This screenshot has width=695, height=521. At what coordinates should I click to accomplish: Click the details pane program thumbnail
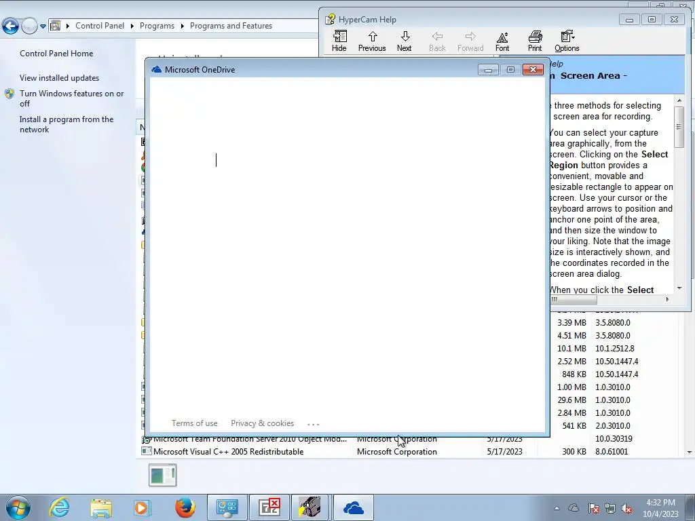pyautogui.click(x=163, y=475)
